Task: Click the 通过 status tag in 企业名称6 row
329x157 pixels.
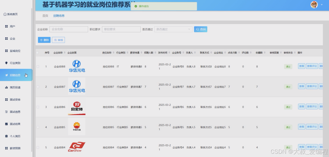Action: coord(288,107)
